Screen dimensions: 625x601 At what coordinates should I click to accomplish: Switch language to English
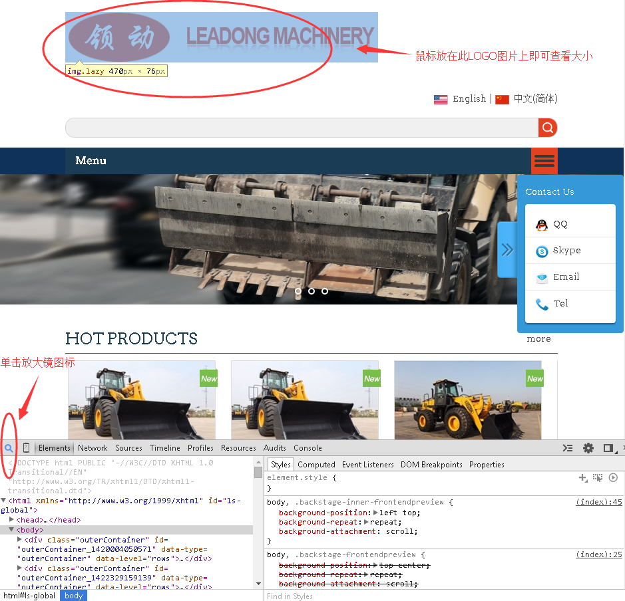click(469, 99)
